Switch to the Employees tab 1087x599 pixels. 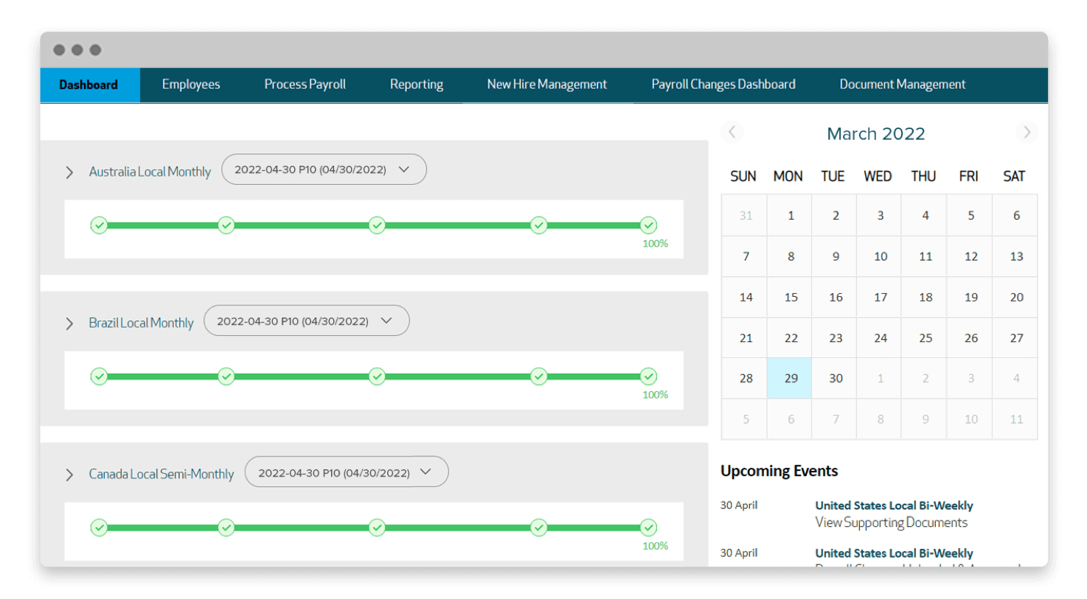pyautogui.click(x=191, y=85)
